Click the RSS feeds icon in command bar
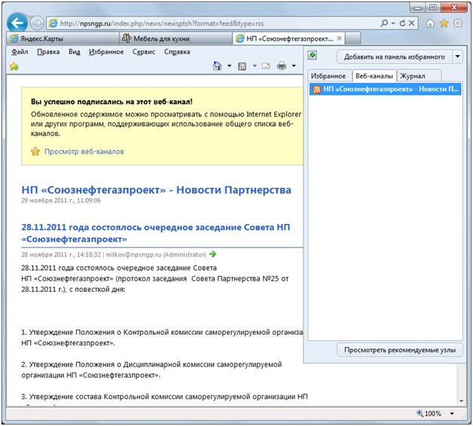Image resolution: width=473 pixels, height=426 pixels. tap(242, 66)
